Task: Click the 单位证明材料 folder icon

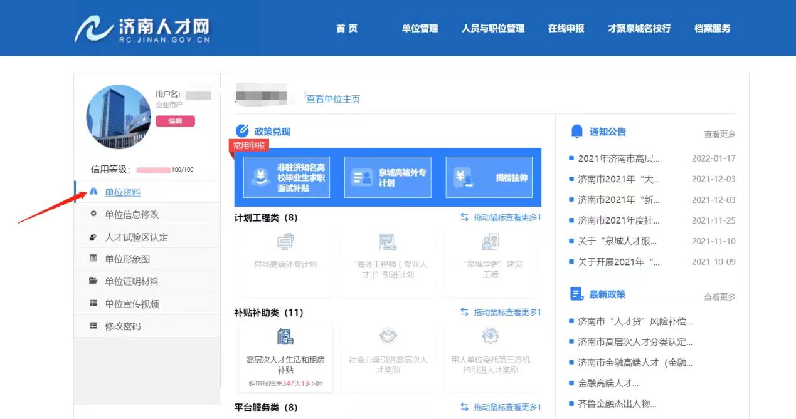Action: point(93,281)
